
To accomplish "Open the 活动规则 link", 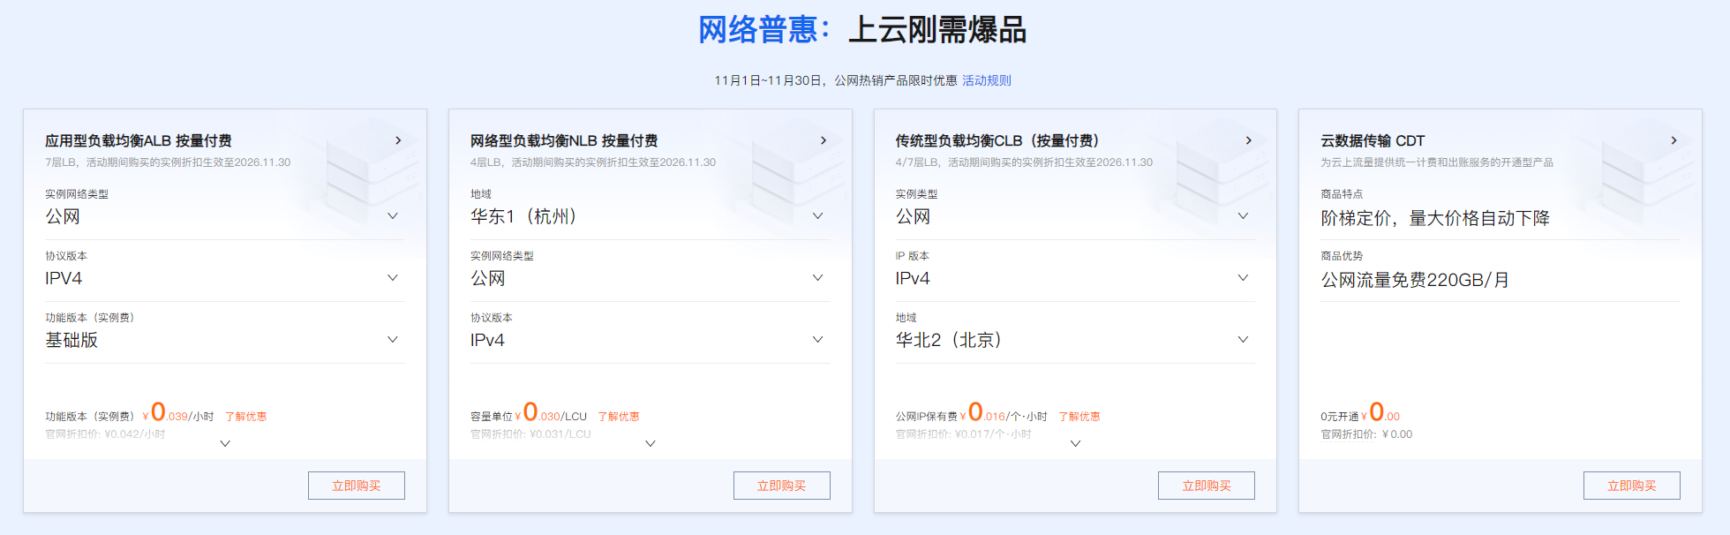I will pos(987,80).
